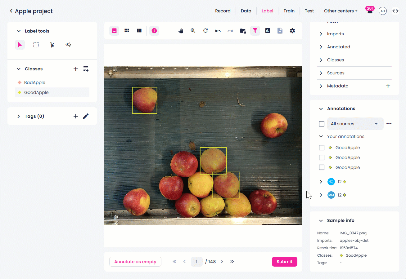Viewport: 406px width, 279px height.
Task: Switch to single image view
Action: [x=114, y=31]
